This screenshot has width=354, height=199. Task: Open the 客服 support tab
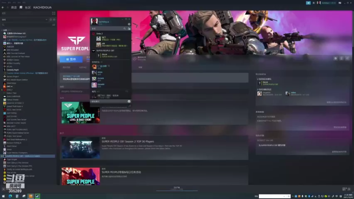140,68
